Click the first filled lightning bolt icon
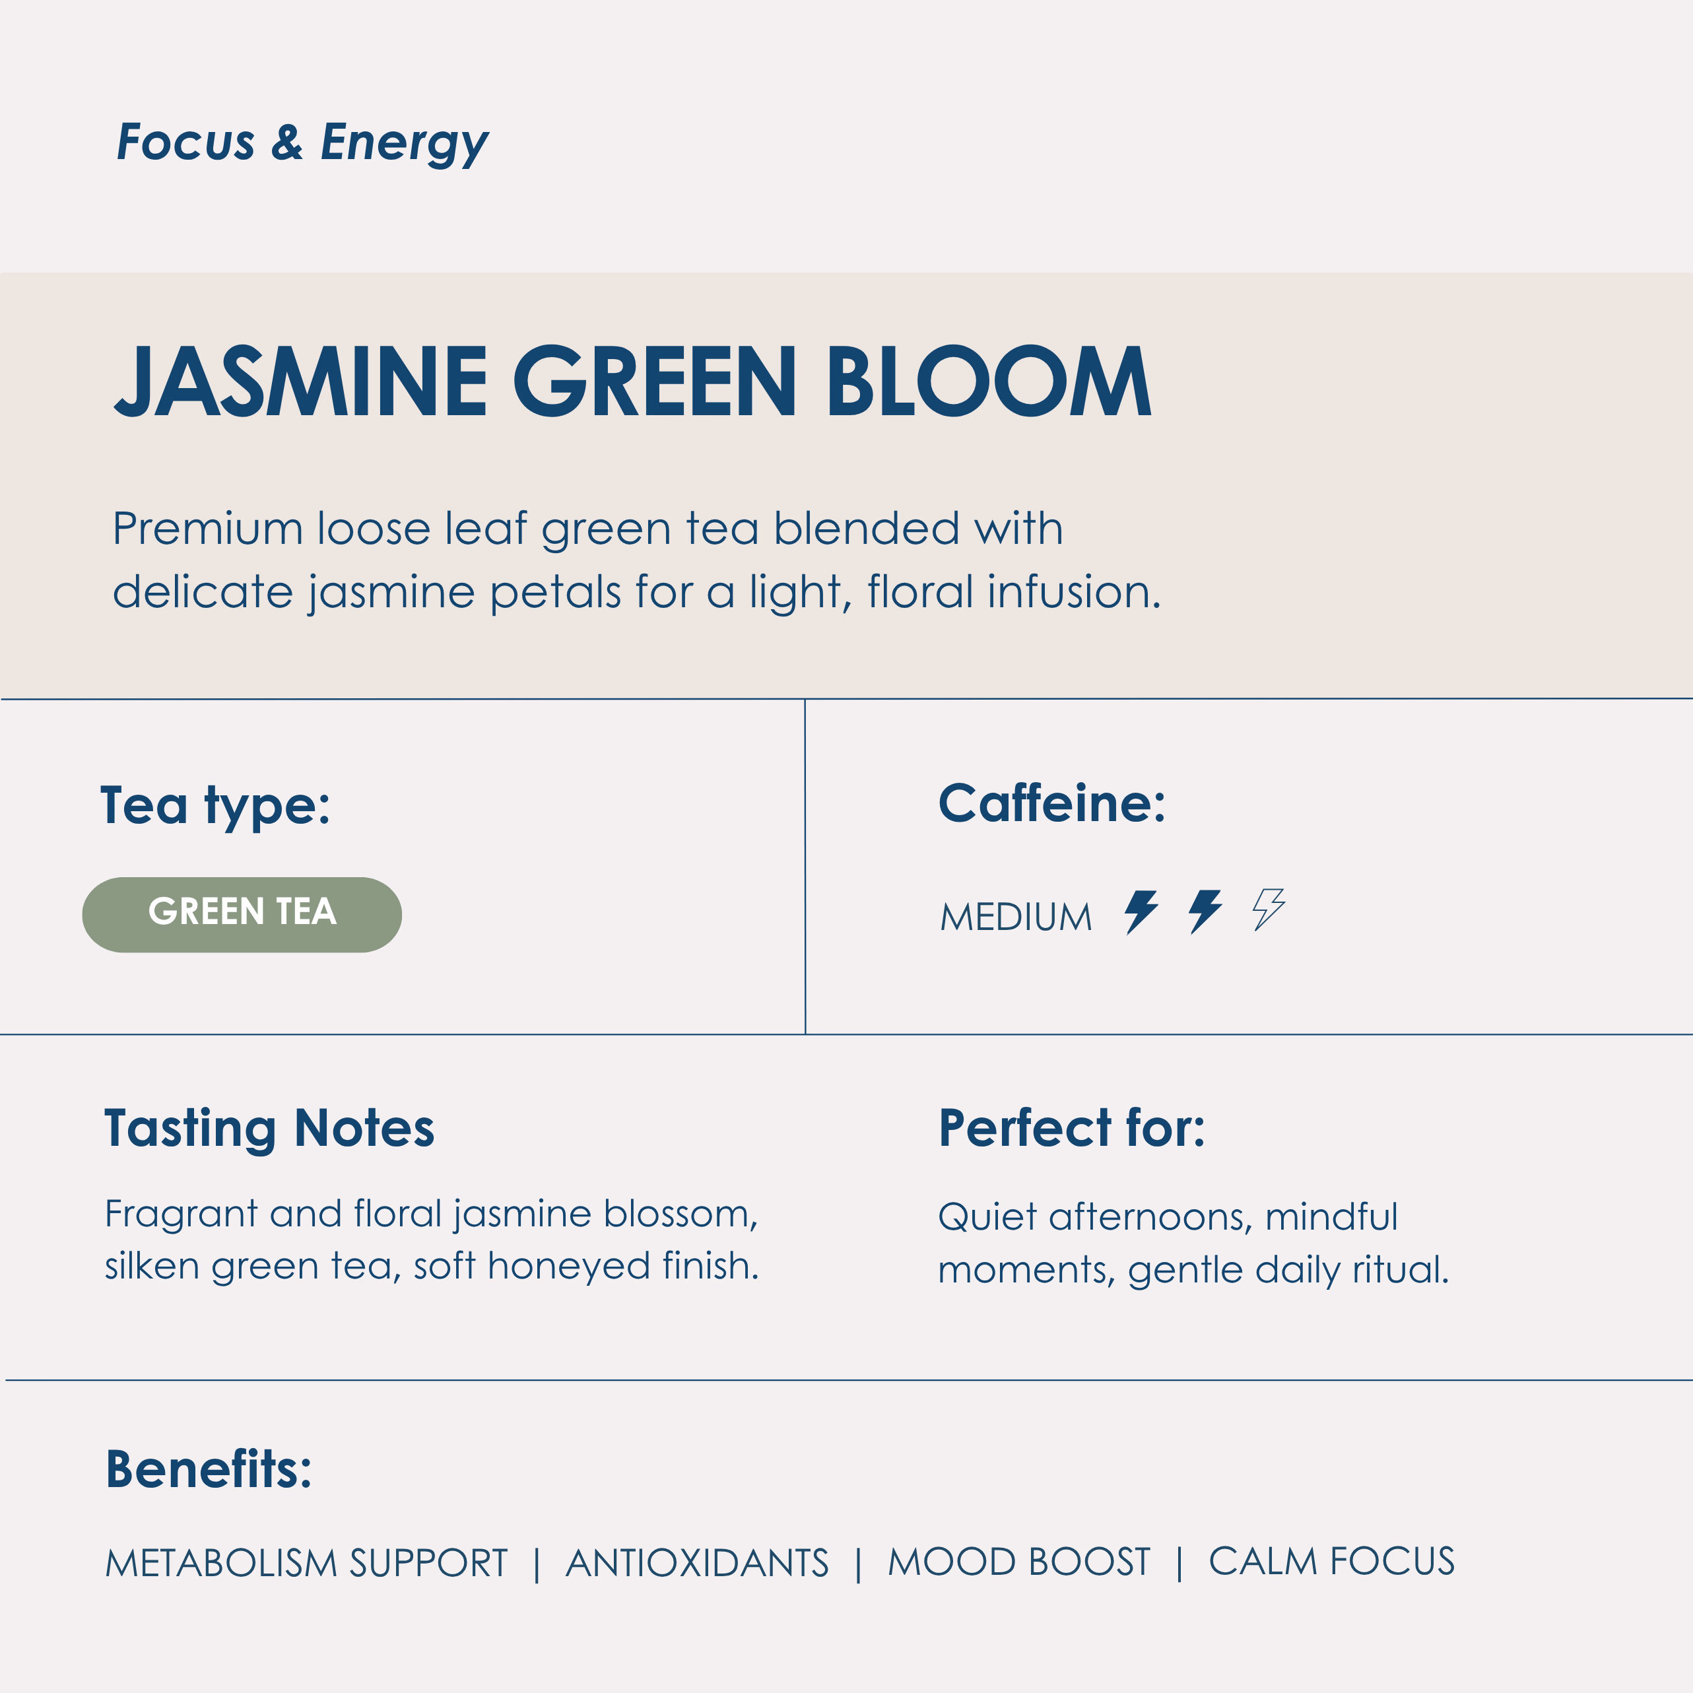 (1141, 912)
